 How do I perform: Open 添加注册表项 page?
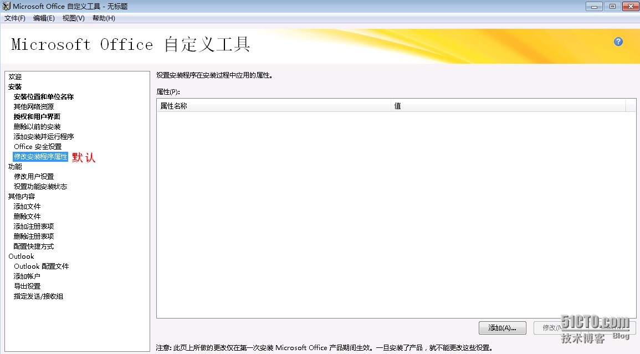(34, 226)
